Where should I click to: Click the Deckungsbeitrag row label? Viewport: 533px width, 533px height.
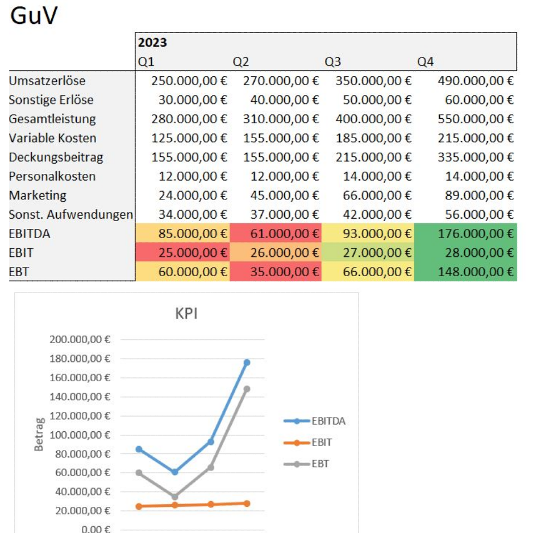56,157
